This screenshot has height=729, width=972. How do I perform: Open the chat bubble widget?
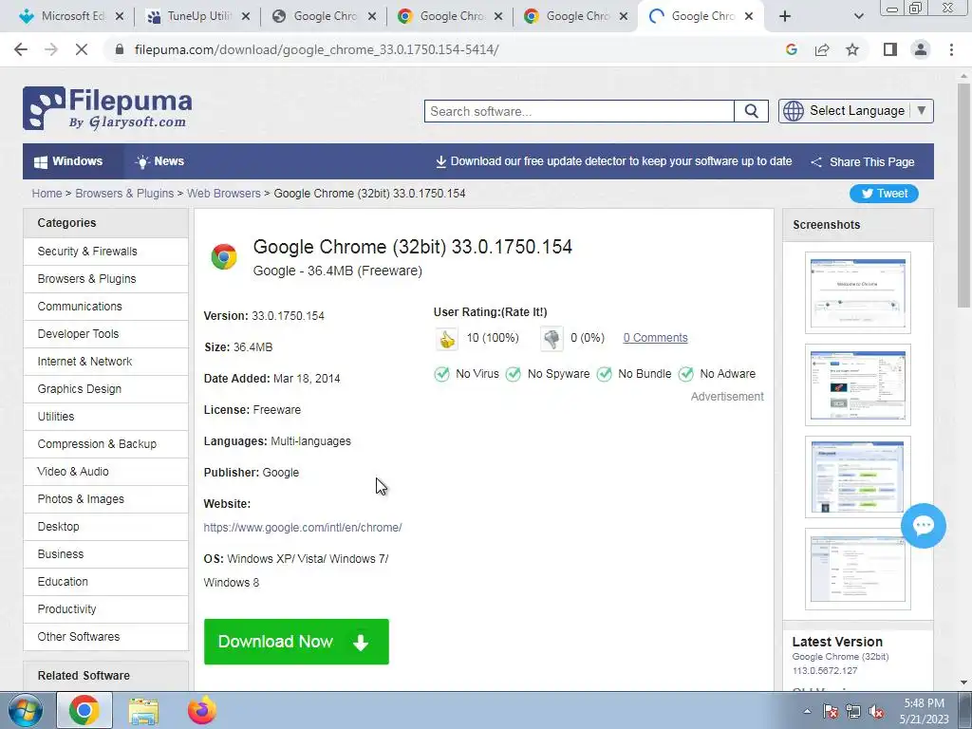tap(923, 526)
